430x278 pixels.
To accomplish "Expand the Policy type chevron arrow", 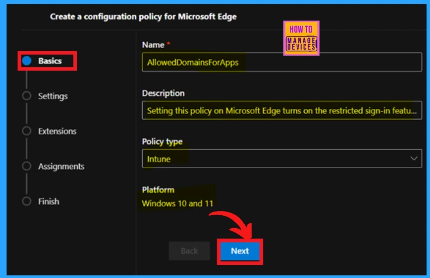I will click(413, 159).
